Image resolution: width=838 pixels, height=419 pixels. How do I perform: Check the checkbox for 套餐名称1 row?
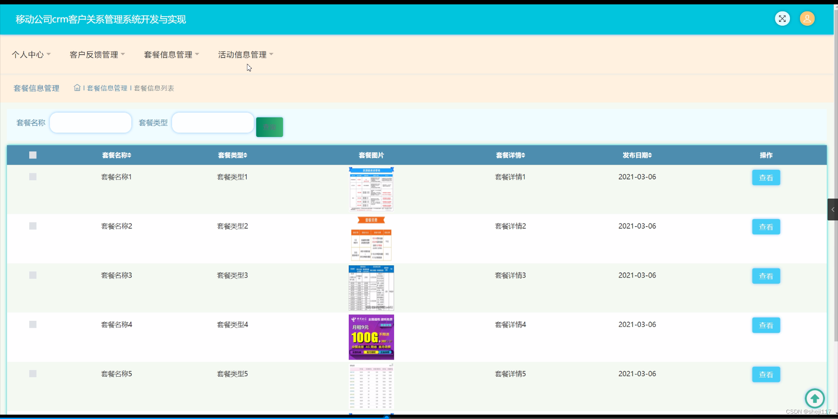[x=32, y=177]
